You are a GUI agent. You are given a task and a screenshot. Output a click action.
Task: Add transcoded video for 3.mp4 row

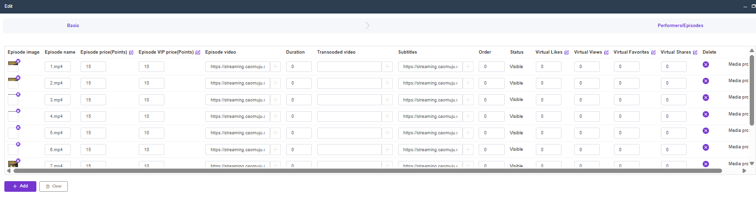pyautogui.click(x=387, y=100)
